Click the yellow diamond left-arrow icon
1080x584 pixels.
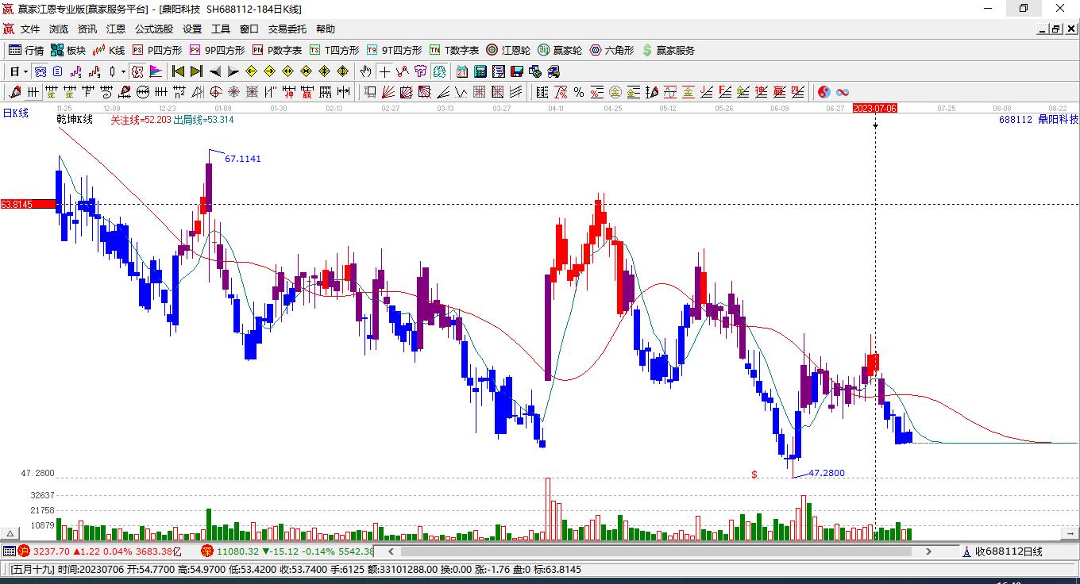coord(251,71)
